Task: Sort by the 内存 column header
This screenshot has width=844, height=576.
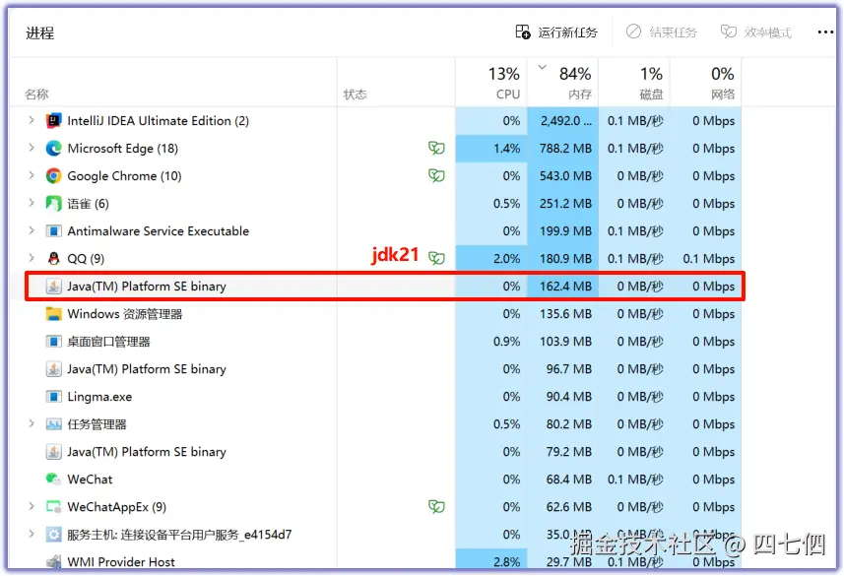Action: pyautogui.click(x=563, y=83)
